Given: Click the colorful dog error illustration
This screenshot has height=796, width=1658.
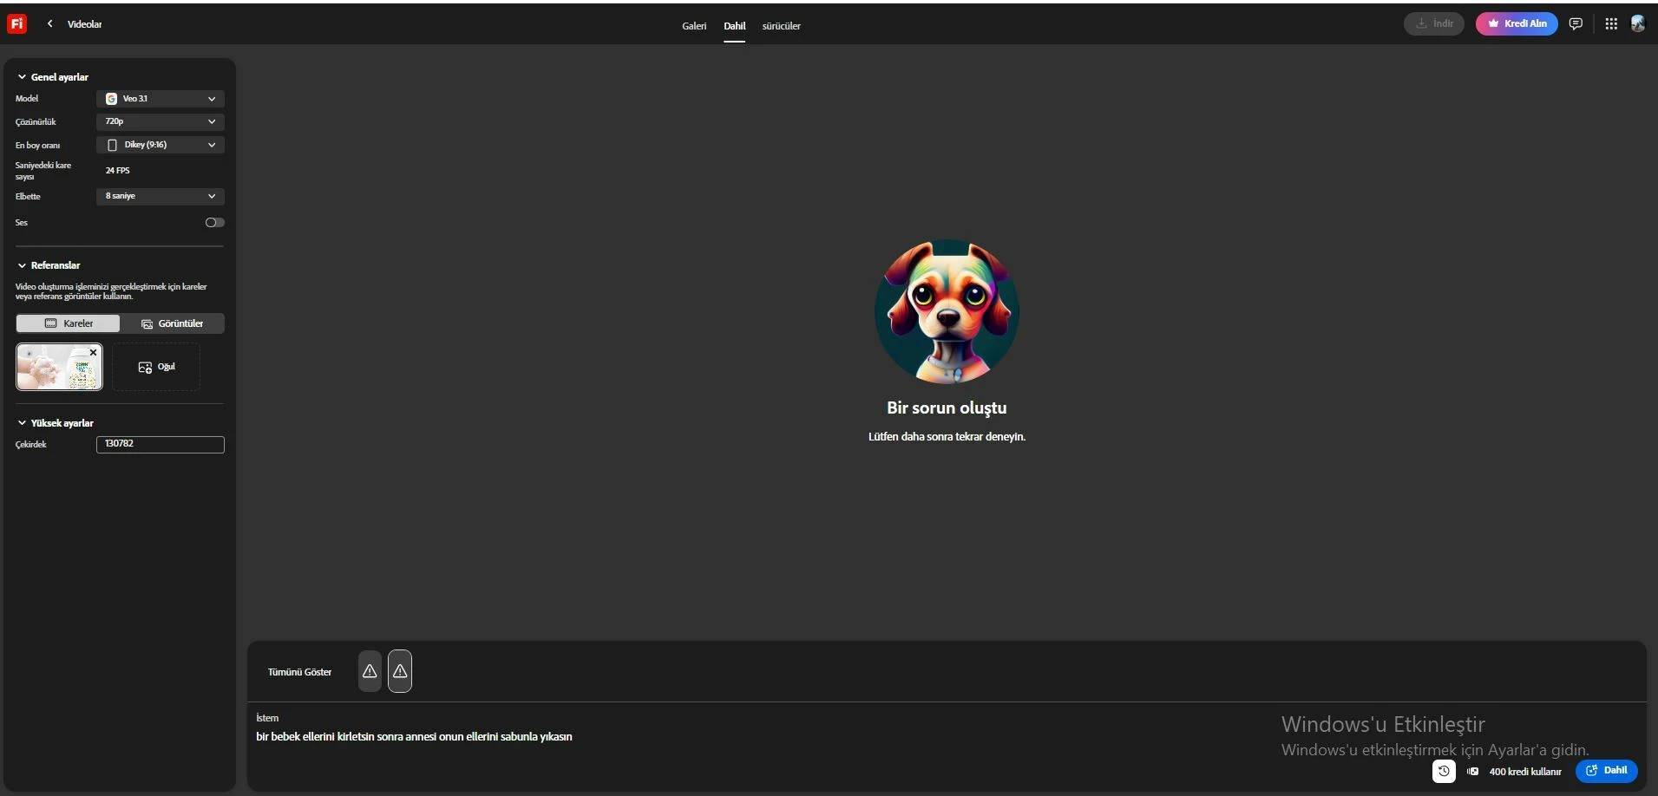Looking at the screenshot, I should 947,311.
